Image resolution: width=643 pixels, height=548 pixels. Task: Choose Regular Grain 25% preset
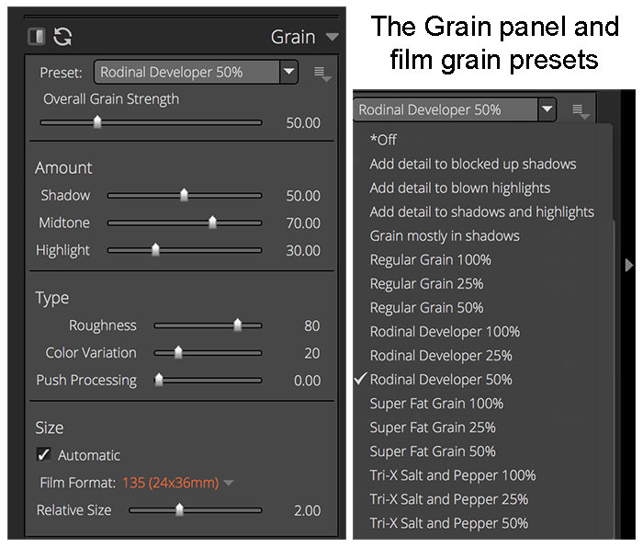point(426,283)
